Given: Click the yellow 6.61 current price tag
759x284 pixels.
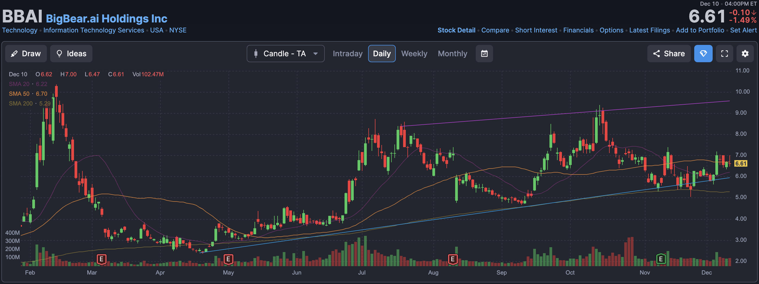Looking at the screenshot, I should point(741,163).
